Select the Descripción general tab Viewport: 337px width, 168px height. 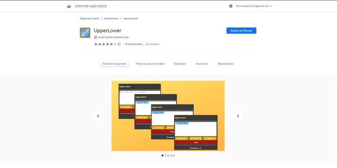tap(114, 64)
